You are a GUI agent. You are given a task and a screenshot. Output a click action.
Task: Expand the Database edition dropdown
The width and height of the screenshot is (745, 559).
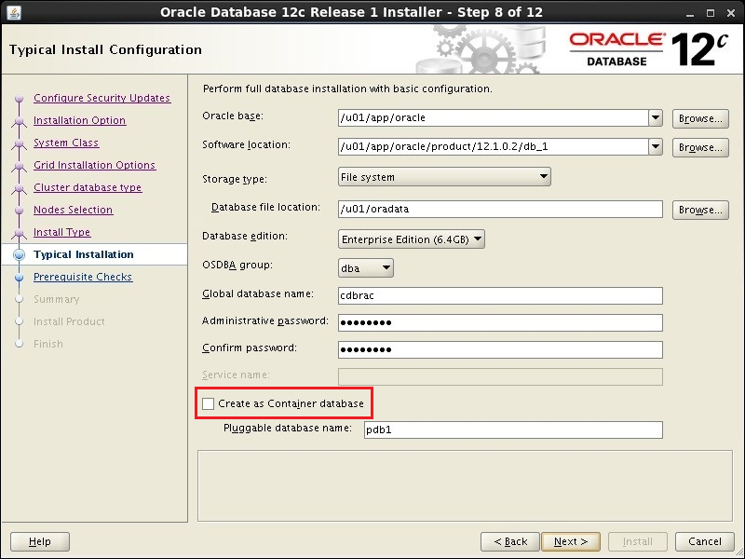(x=412, y=239)
